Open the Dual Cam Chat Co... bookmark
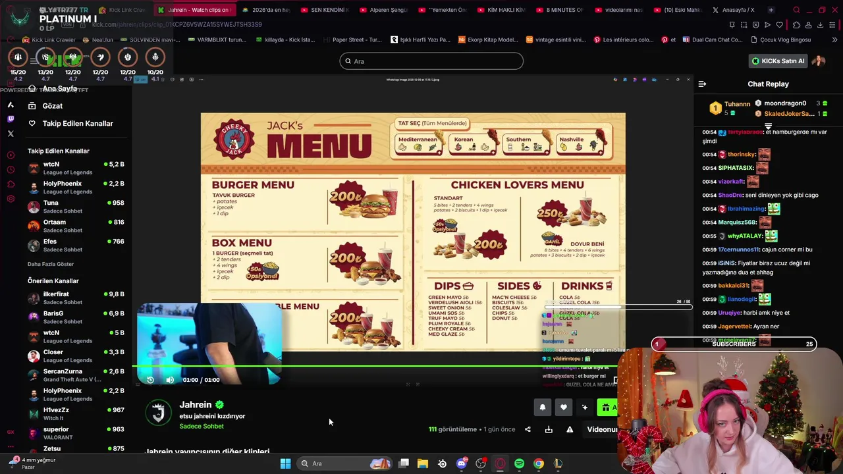Image resolution: width=843 pixels, height=474 pixels. click(713, 39)
